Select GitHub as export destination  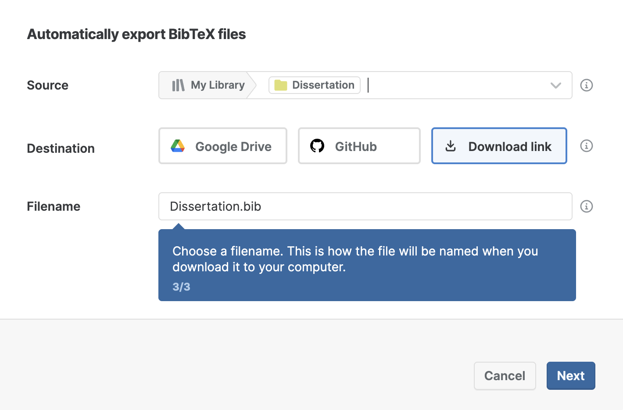point(359,146)
